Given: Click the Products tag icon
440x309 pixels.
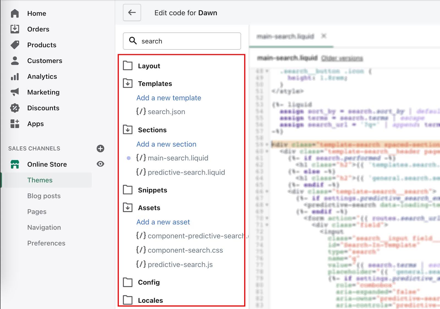Looking at the screenshot, I should (x=15, y=45).
